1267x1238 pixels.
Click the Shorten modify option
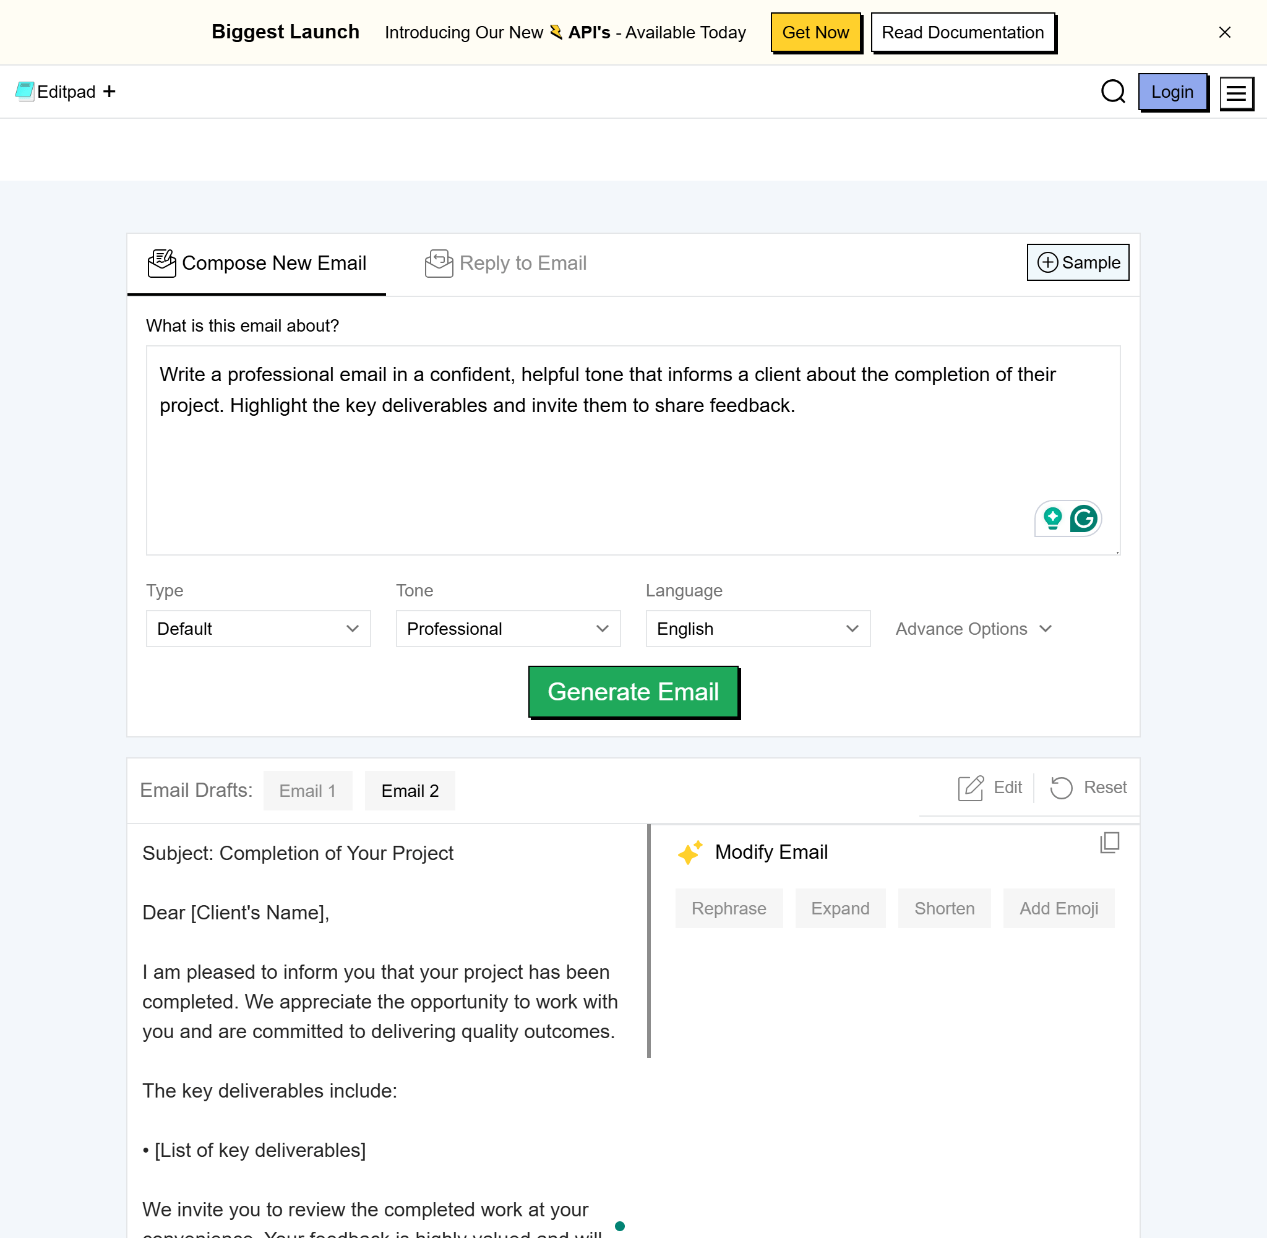tap(944, 908)
